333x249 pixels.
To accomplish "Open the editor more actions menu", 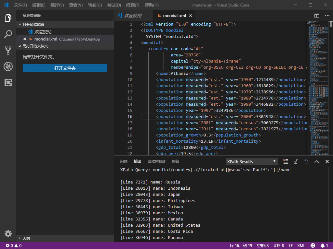I will (327, 16).
